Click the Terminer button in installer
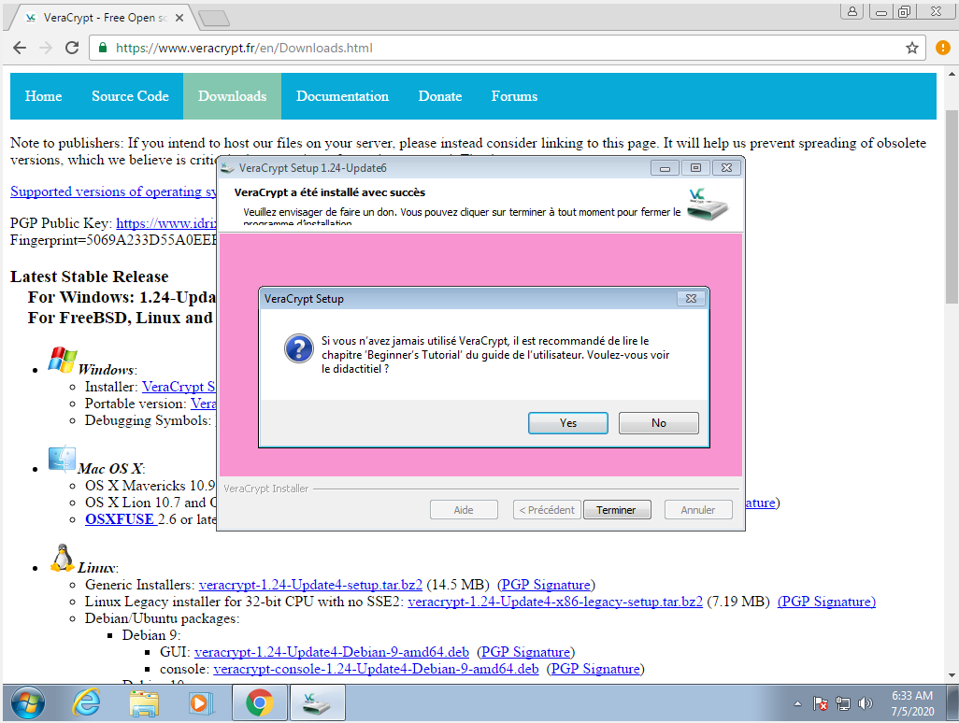Screen dimensions: 959x723 pyautogui.click(x=617, y=510)
